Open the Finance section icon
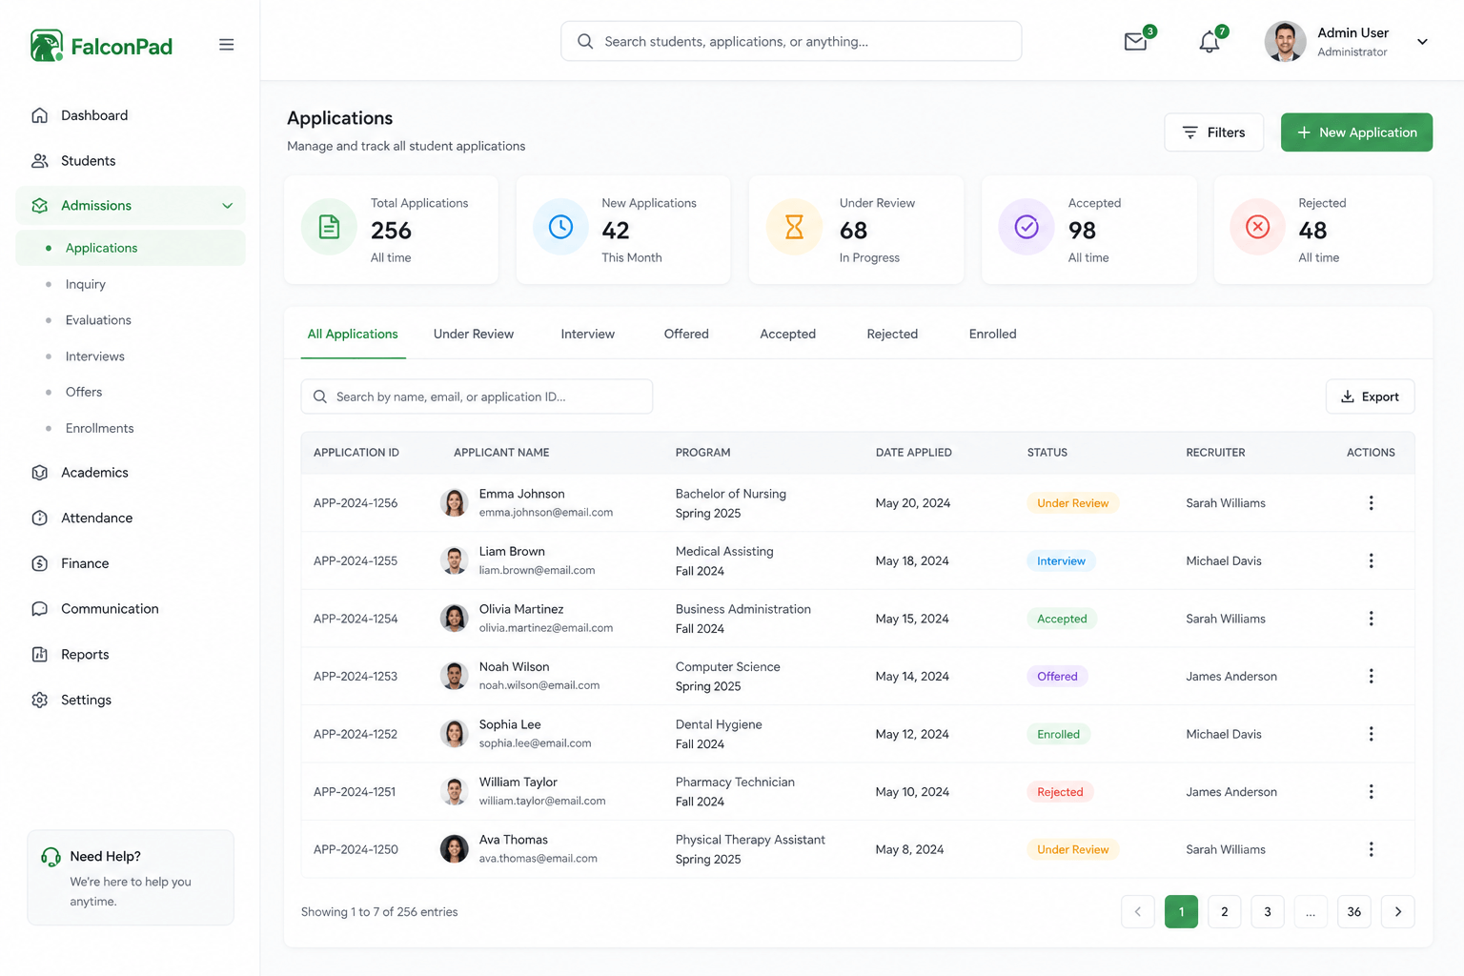1464x976 pixels. [x=39, y=563]
